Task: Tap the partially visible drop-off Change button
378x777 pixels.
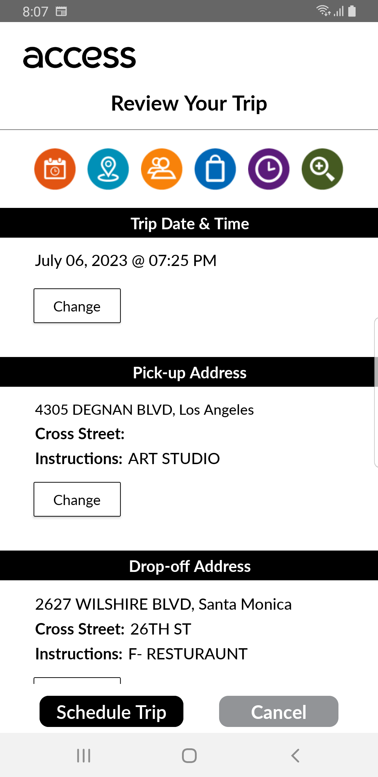Action: (77, 681)
